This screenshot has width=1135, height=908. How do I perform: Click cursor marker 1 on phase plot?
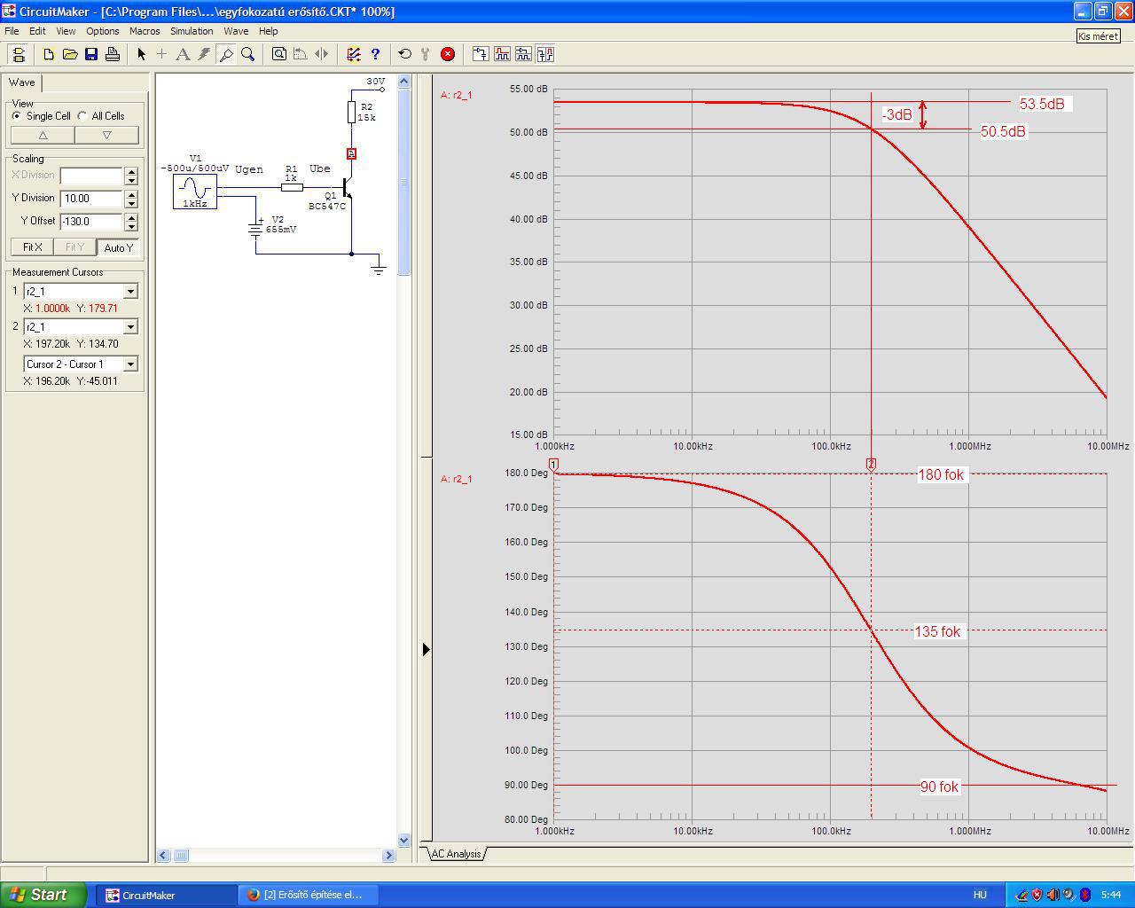pos(553,465)
